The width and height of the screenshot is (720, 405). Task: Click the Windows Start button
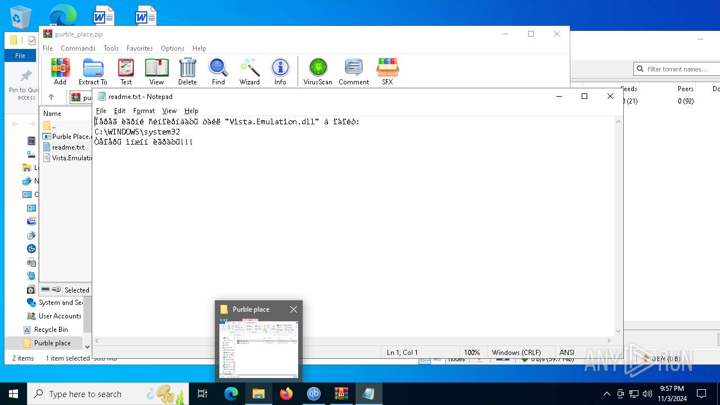coord(13,394)
